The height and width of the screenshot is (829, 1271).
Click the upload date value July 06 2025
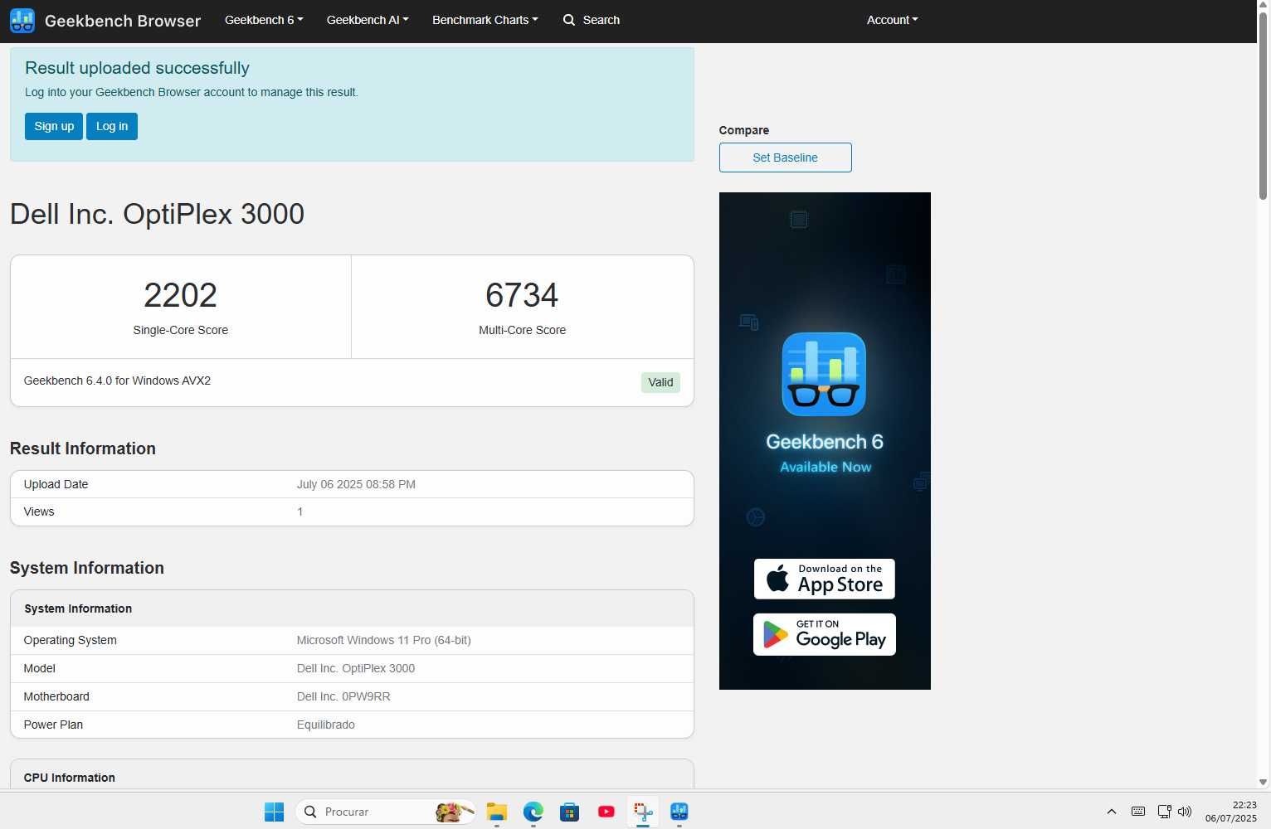click(x=356, y=484)
